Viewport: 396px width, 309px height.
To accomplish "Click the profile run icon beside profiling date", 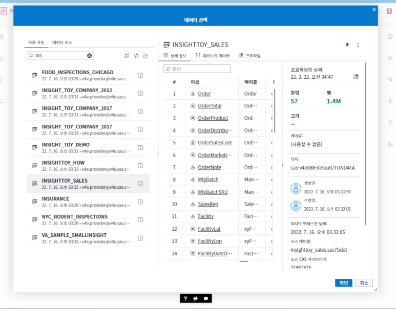I will pos(356,76).
